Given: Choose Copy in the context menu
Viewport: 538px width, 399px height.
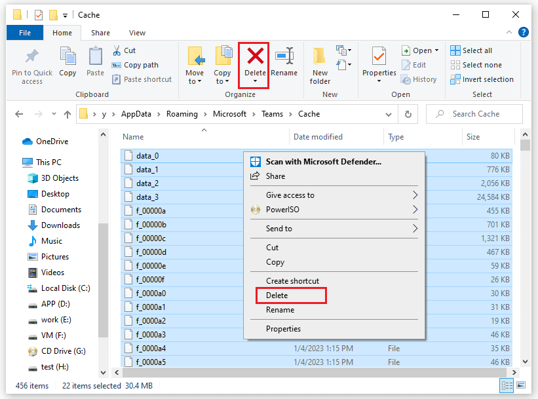Looking at the screenshot, I should 275,262.
